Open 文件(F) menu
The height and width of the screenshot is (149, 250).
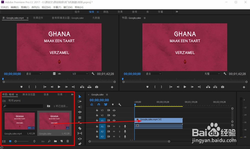click(x=4, y=7)
